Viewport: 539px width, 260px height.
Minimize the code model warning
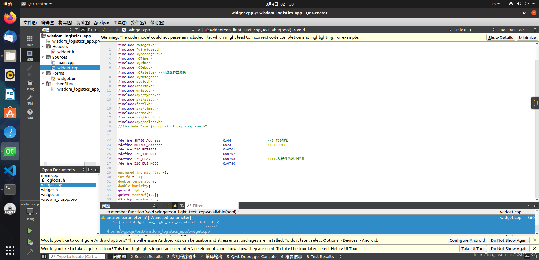527,37
